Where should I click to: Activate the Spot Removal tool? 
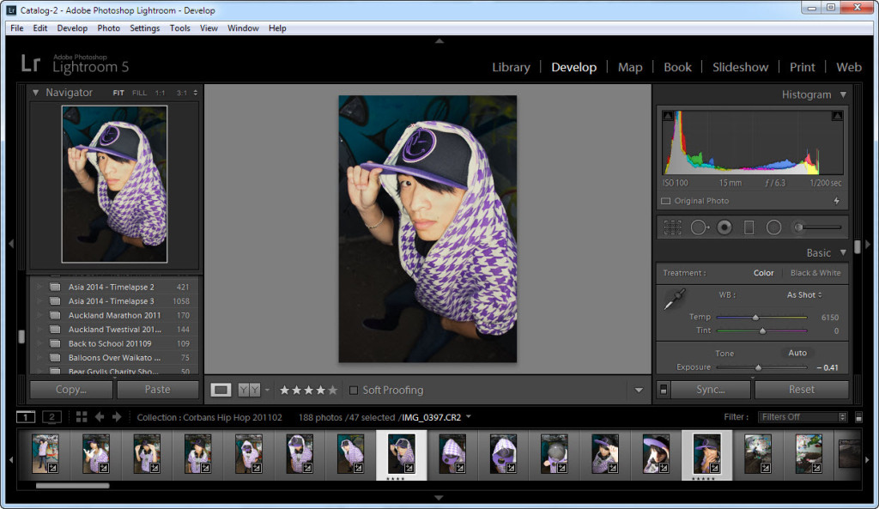[699, 227]
